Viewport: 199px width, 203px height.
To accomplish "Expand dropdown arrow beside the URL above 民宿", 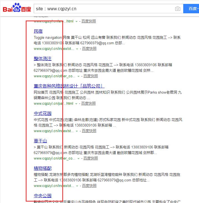I will [x=76, y=22].
